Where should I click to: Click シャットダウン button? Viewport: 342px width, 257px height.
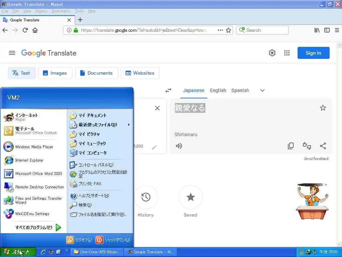pyautogui.click(x=113, y=240)
